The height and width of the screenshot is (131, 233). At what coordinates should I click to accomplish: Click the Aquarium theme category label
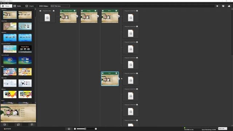pyautogui.click(x=4, y=32)
